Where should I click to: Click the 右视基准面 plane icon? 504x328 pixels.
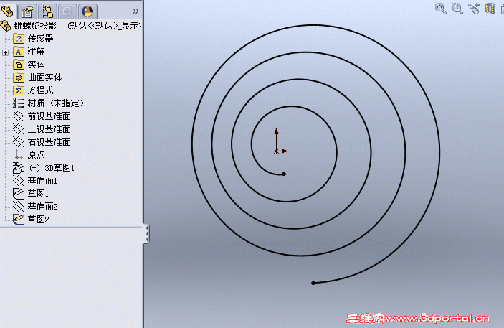[19, 142]
